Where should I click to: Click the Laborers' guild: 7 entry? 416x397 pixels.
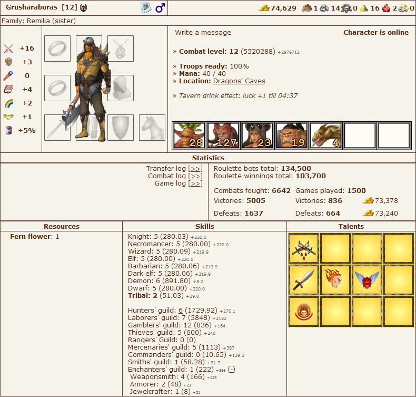click(x=177, y=318)
